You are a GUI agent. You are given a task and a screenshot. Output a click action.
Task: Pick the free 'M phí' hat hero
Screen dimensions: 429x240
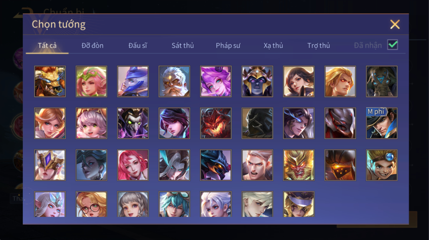(x=382, y=123)
